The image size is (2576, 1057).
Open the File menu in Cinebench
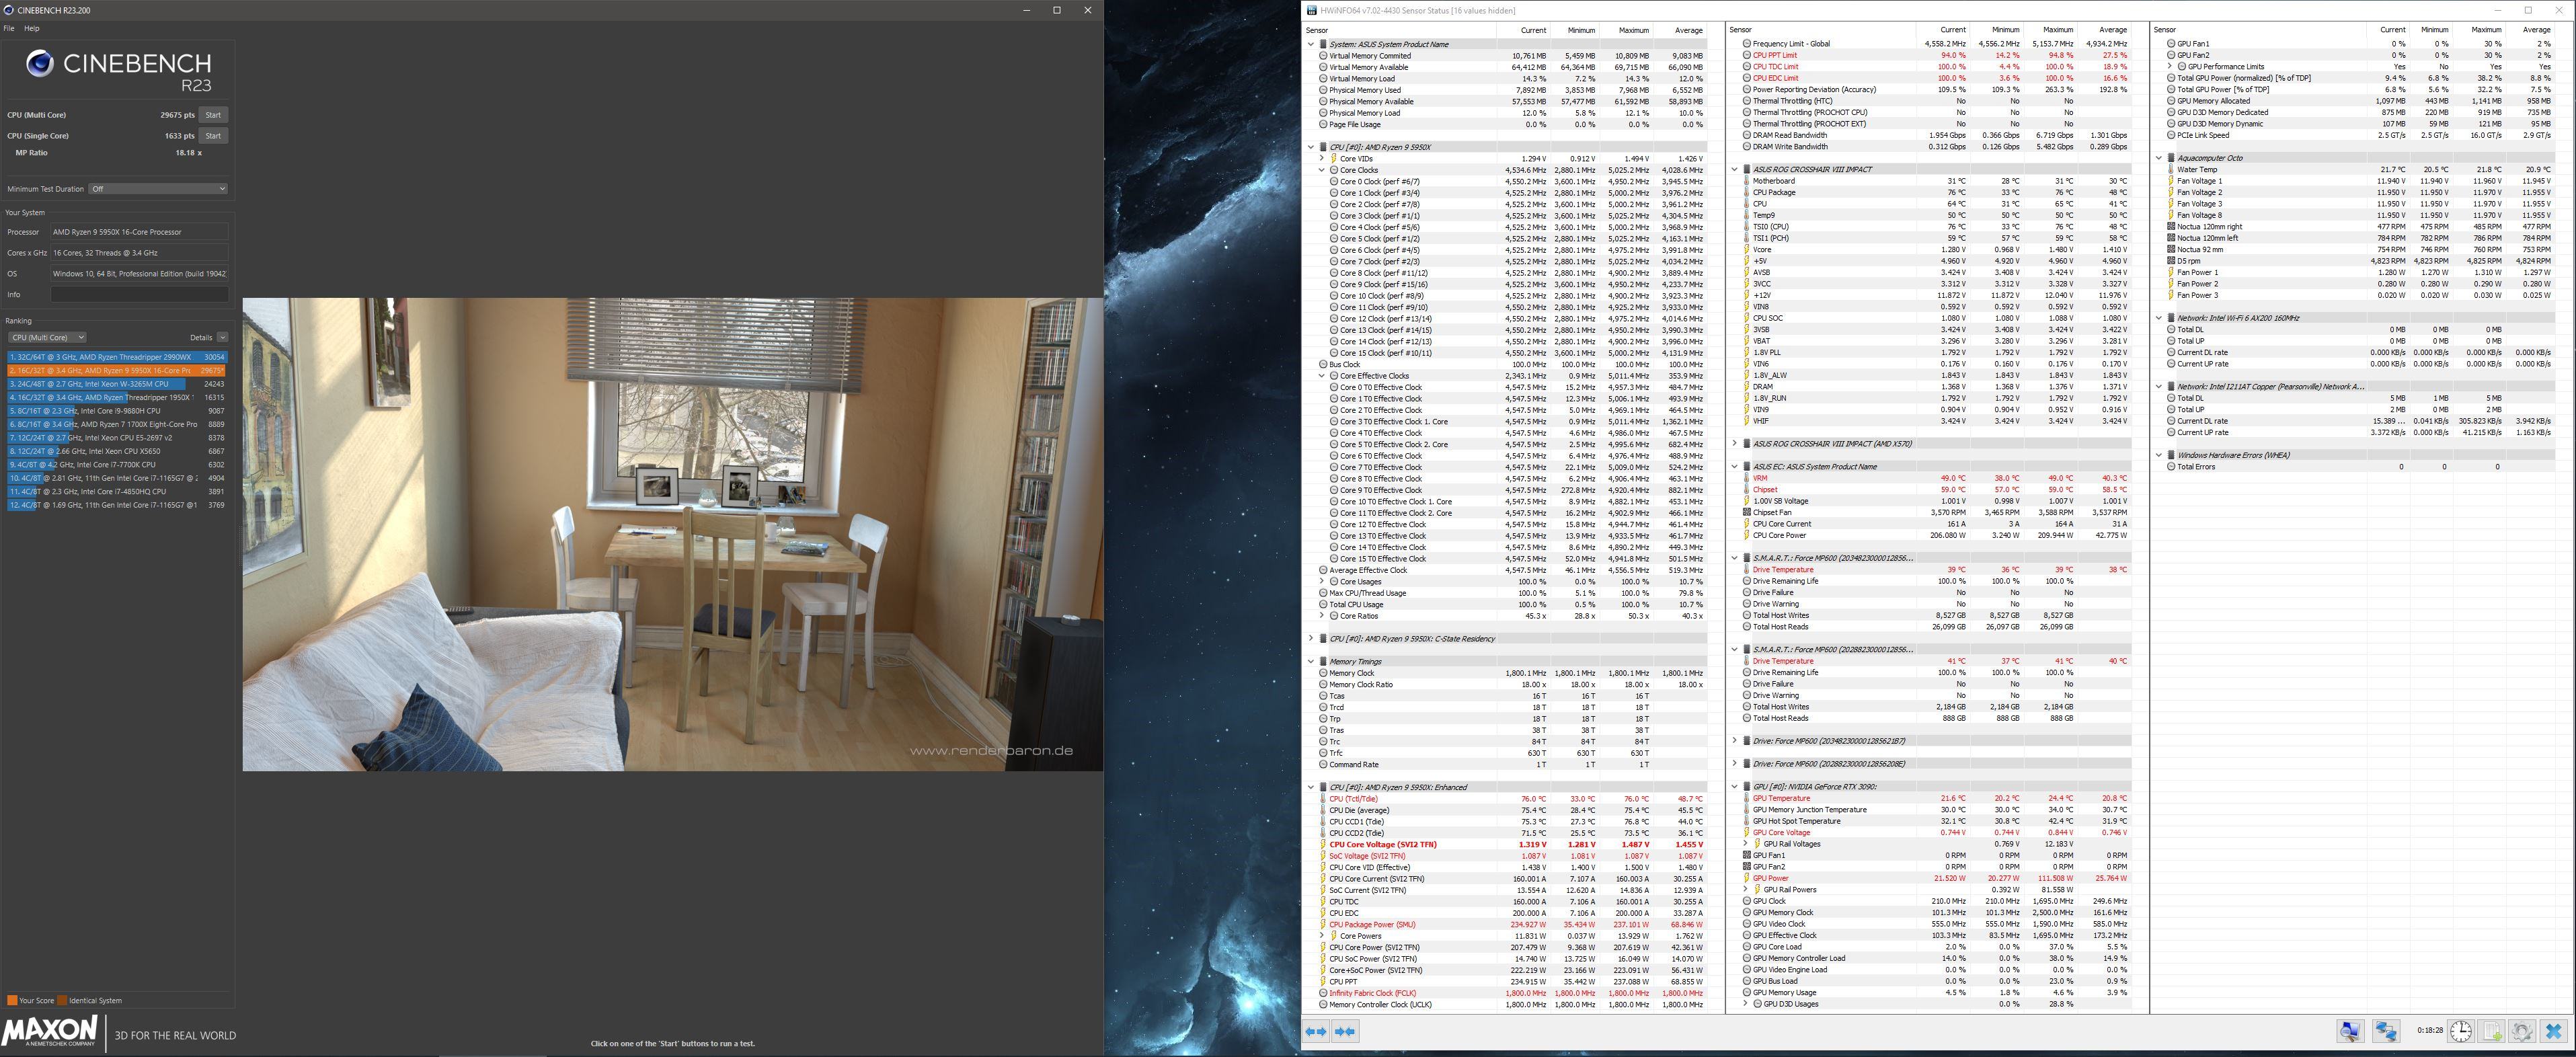(9, 28)
